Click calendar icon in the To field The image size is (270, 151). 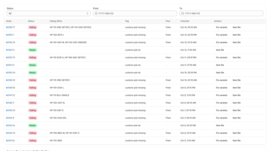point(183,13)
